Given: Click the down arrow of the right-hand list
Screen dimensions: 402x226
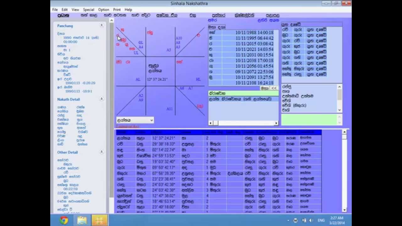Looking at the screenshot, I should coord(340,110).
